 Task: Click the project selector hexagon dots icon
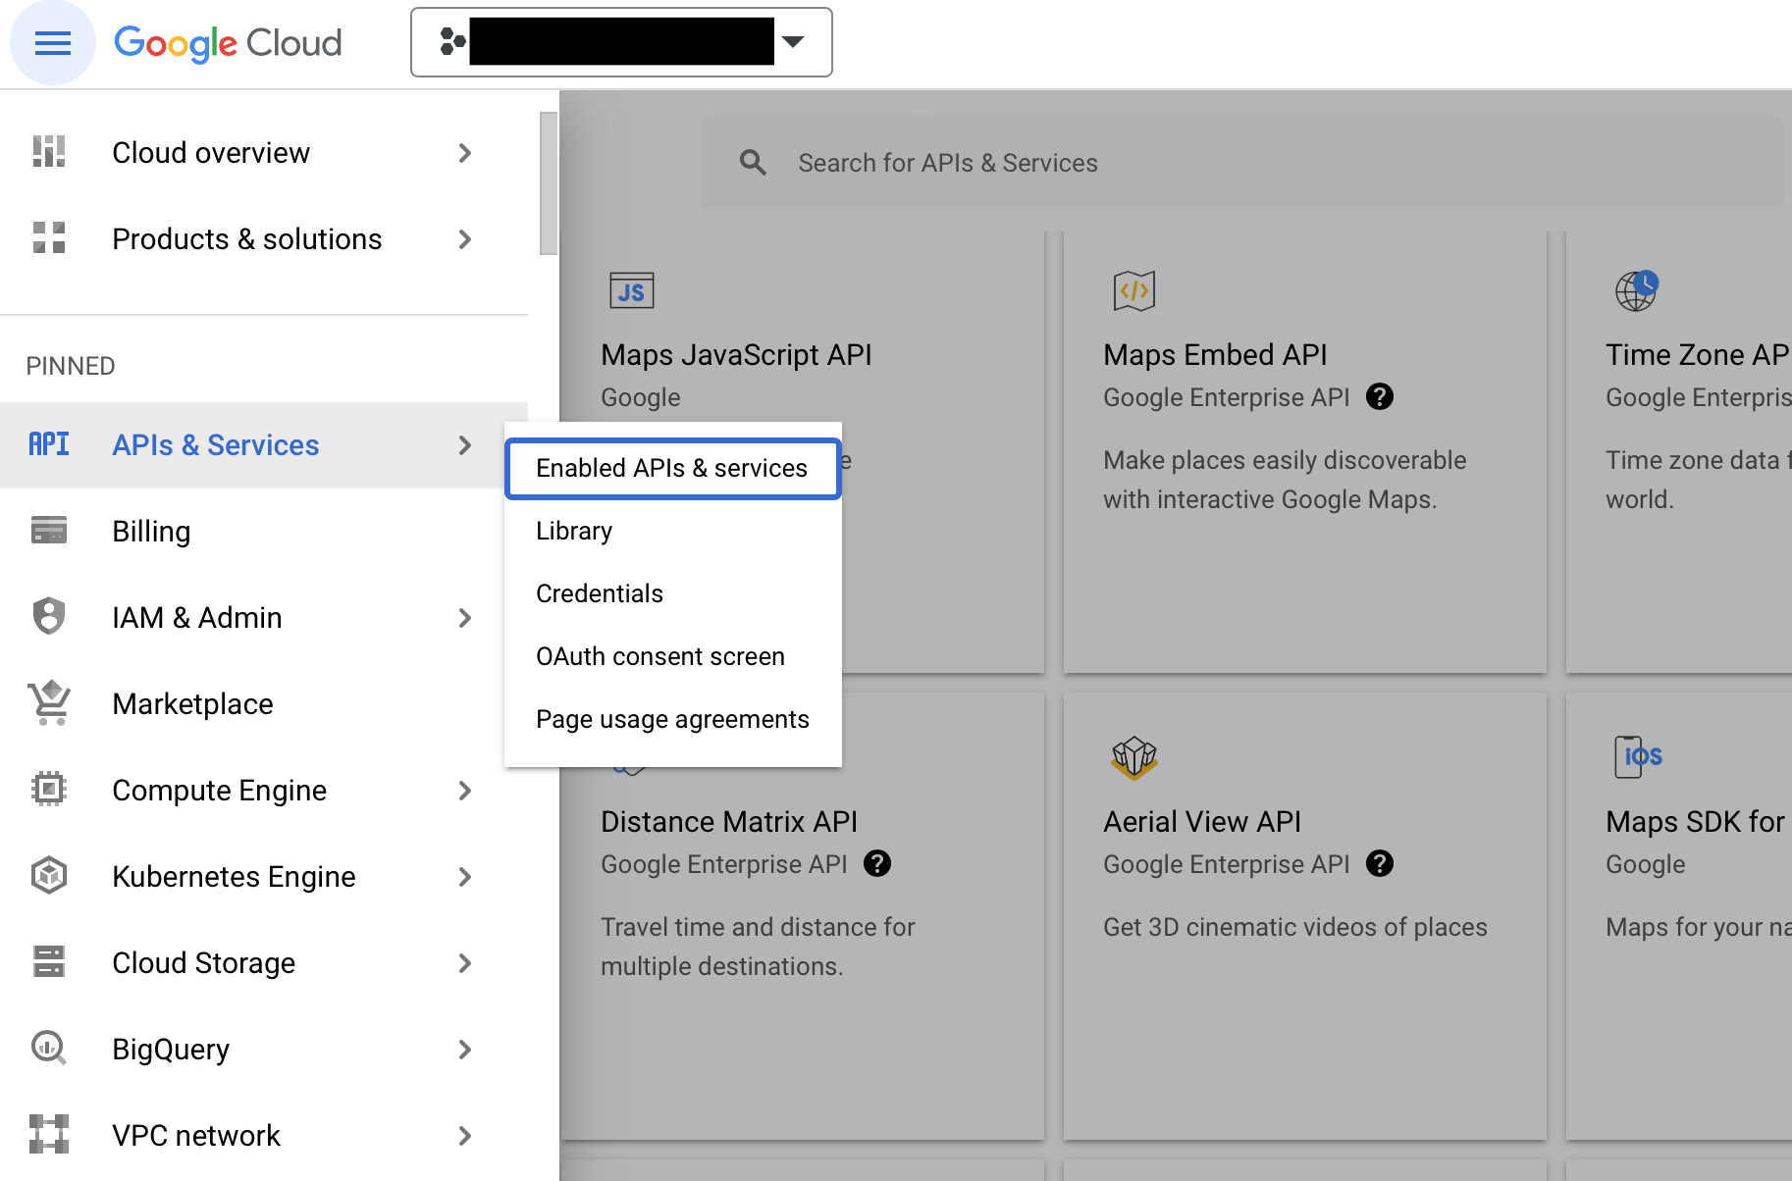[452, 41]
